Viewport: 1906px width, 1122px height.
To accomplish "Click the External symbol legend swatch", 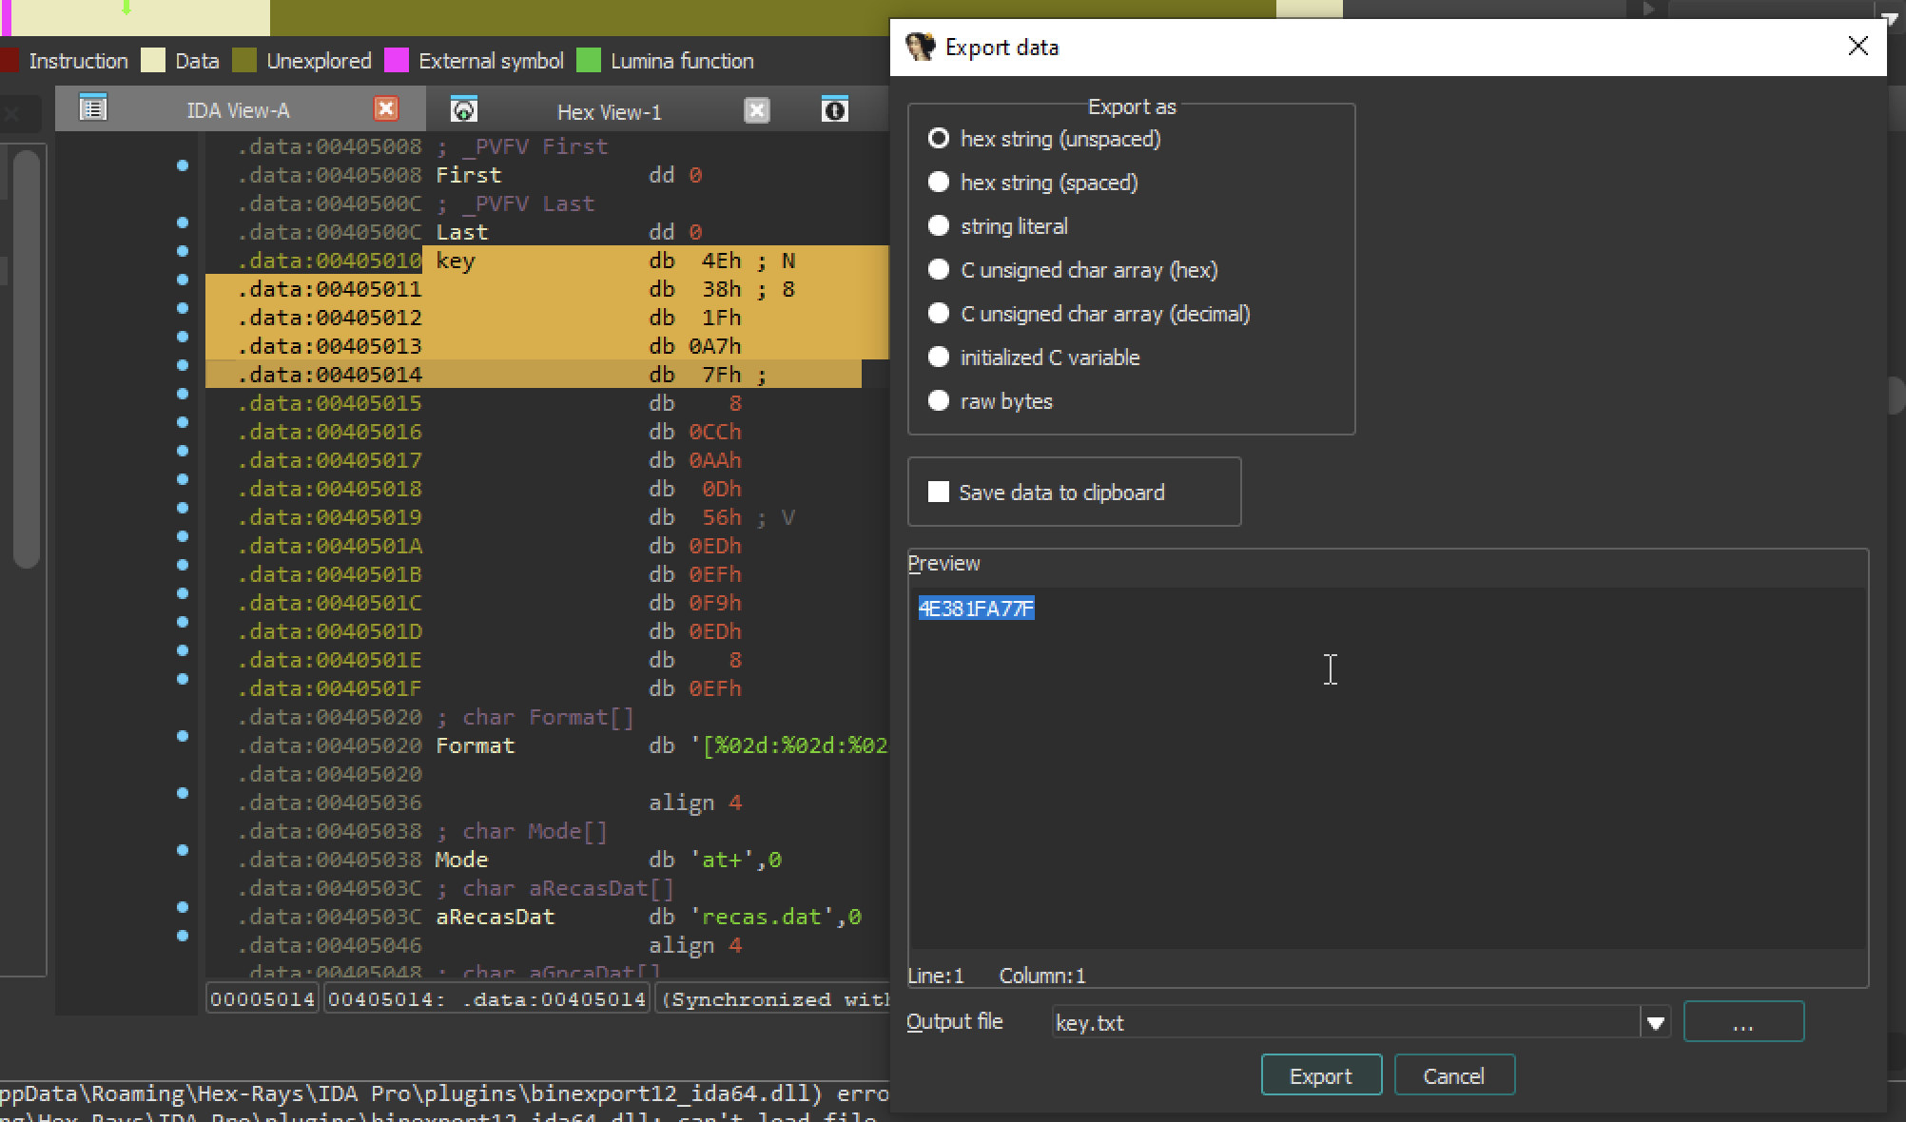I will (x=397, y=61).
